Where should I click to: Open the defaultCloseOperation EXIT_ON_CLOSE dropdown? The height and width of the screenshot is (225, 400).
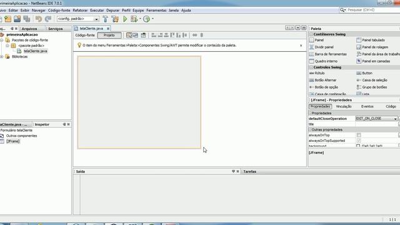tap(376, 119)
